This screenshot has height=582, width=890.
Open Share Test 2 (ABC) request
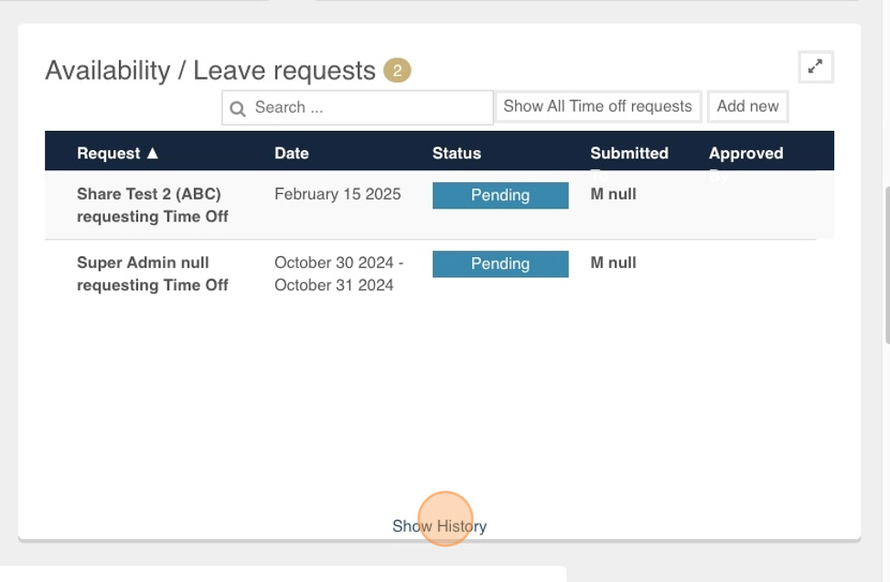(153, 205)
